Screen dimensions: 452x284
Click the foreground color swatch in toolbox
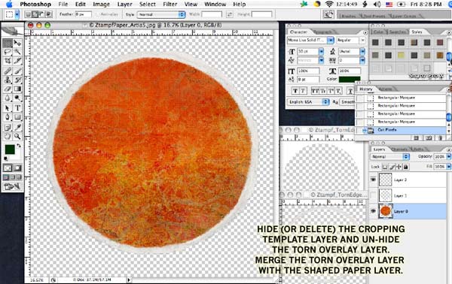(10, 150)
